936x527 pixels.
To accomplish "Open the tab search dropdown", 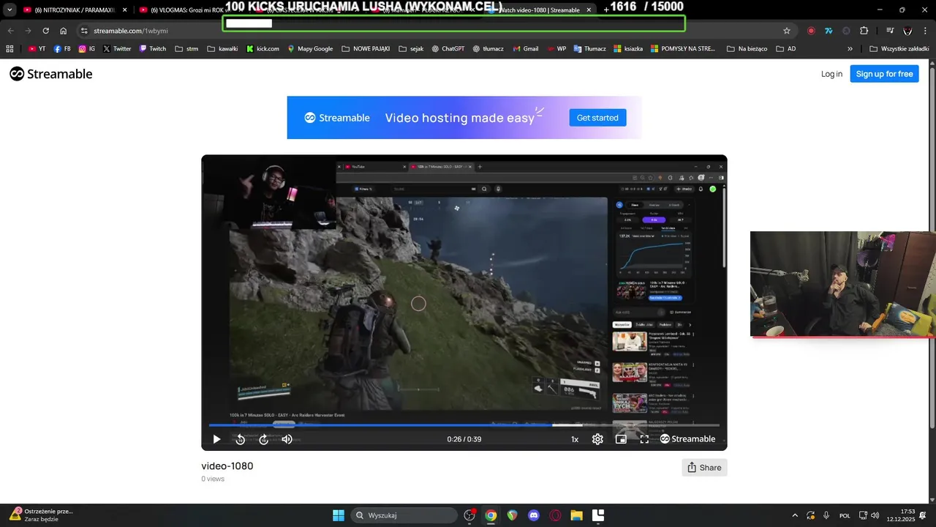I will [x=10, y=10].
